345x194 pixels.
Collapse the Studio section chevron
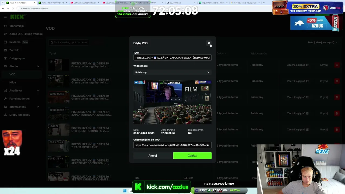click(38, 66)
